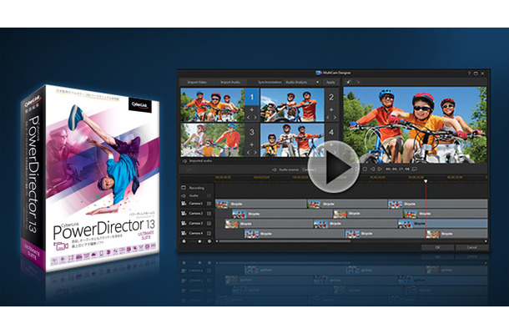The height and width of the screenshot is (334, 509).
Task: Click the horizontal timeline scrollbar
Action: coord(285,241)
